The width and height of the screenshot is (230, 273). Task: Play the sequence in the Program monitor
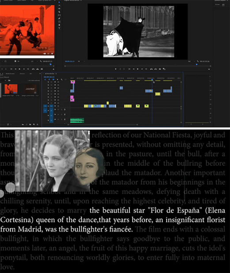[138, 69]
